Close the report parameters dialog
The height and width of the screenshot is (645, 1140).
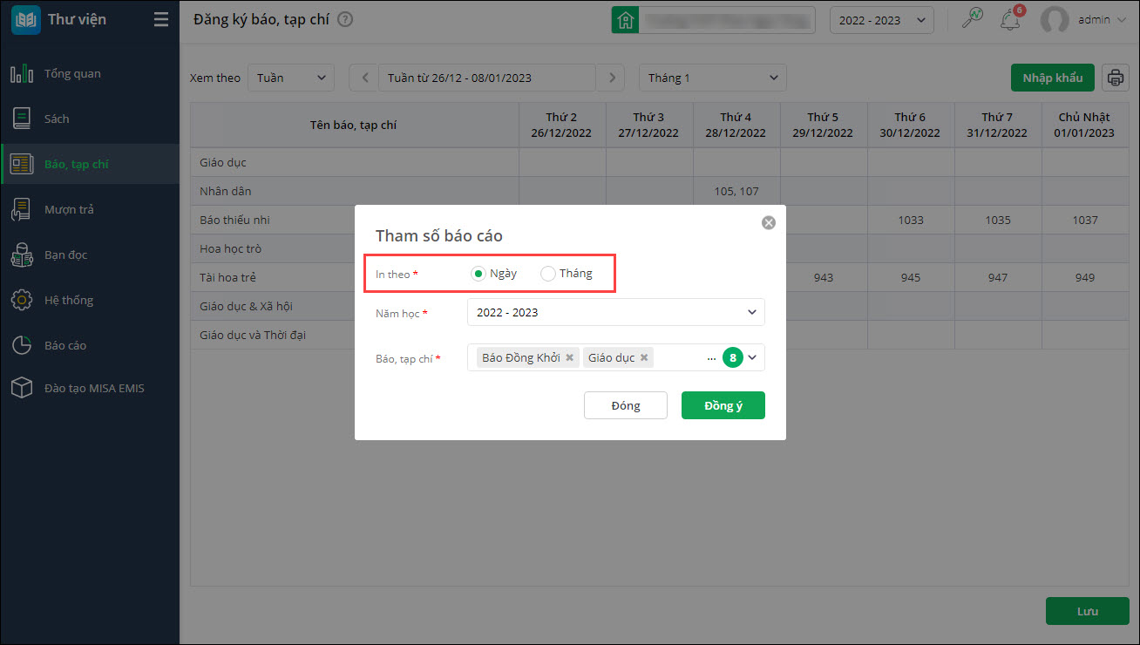coord(768,222)
